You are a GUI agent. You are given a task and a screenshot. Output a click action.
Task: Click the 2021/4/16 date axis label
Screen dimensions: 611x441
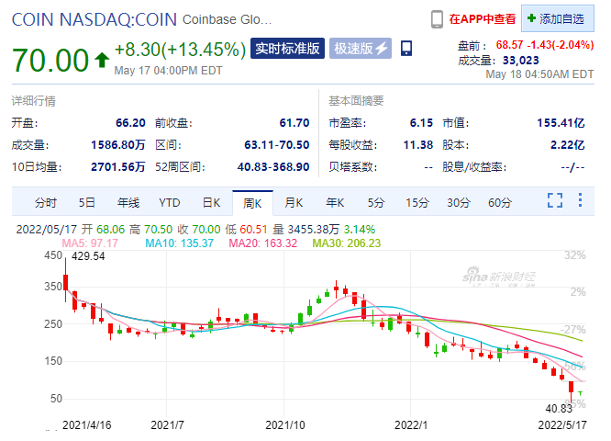[87, 425]
